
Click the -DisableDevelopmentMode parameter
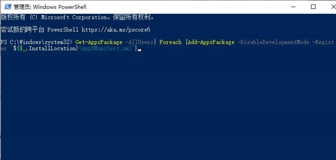click(273, 42)
